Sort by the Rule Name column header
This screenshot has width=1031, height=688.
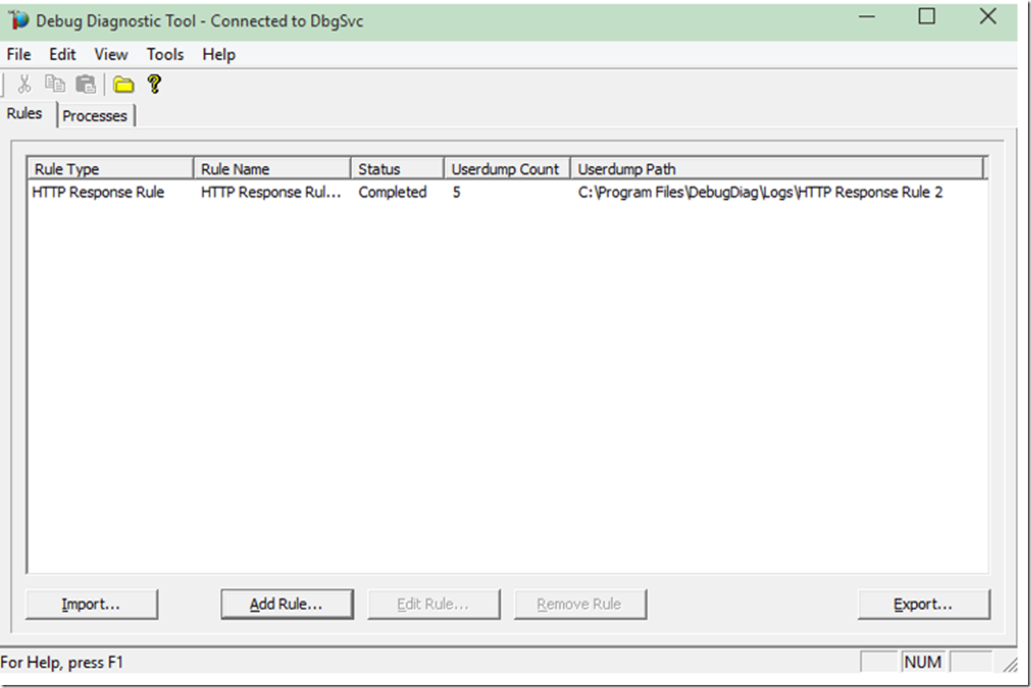coord(272,169)
